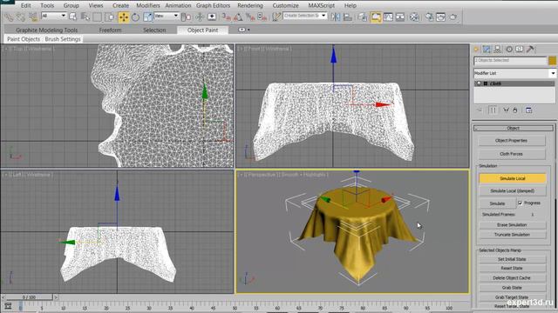Screen dimensions: 558x313
Task: Open the reference coordinate system 'View' dropdown
Action: coord(167,16)
